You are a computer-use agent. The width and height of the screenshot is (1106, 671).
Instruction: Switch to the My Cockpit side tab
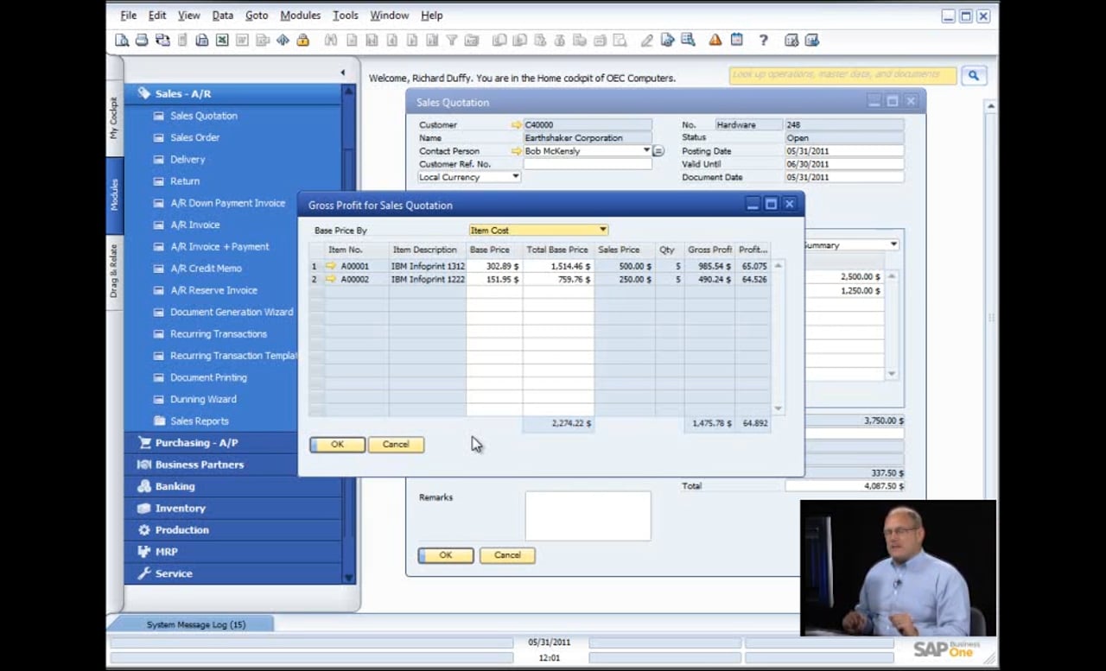[x=114, y=119]
